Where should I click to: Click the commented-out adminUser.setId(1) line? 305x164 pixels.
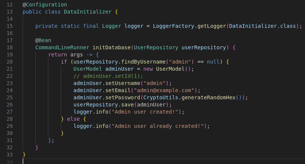108,76
